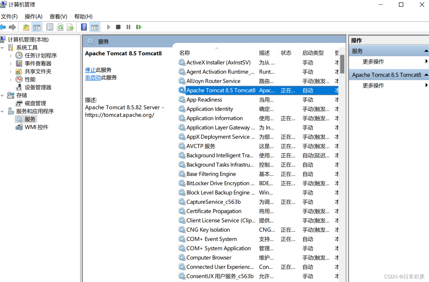Select the ConsentUX 用户服务_c563b row
This screenshot has height=282, width=429.
tap(258, 276)
